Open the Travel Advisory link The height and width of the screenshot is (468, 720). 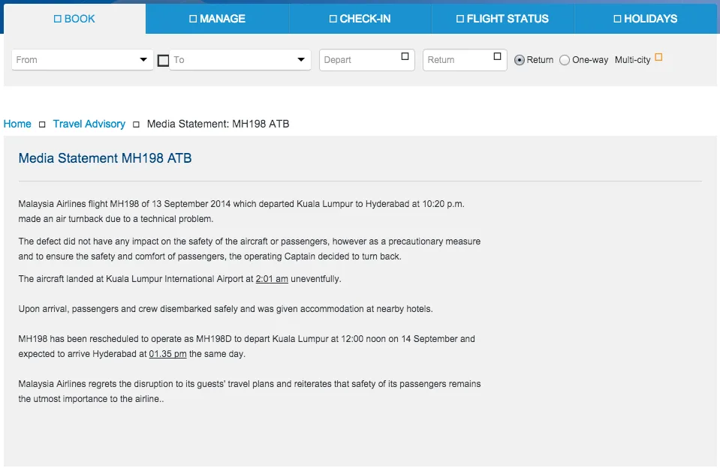89,124
